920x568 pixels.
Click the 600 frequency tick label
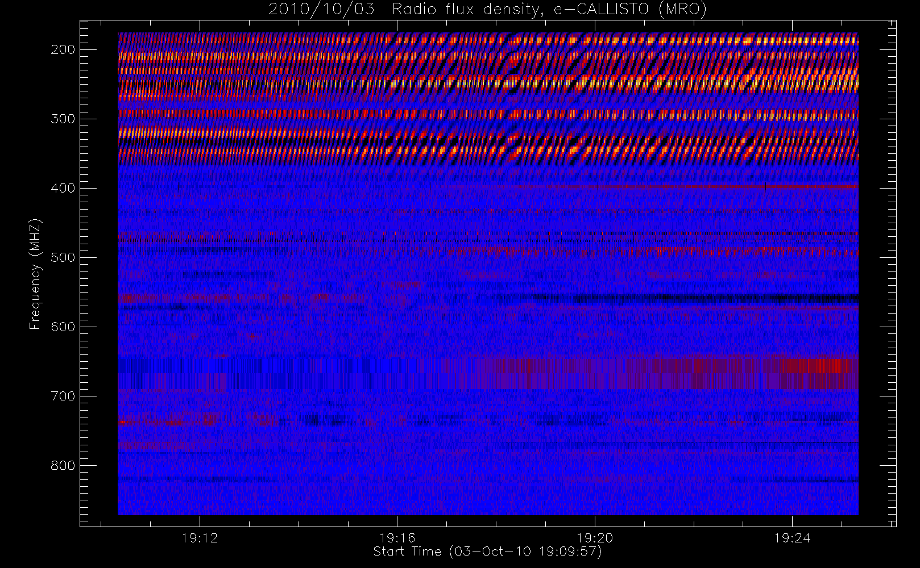point(63,327)
